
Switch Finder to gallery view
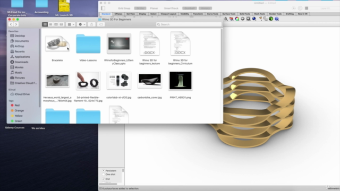coord(62,24)
